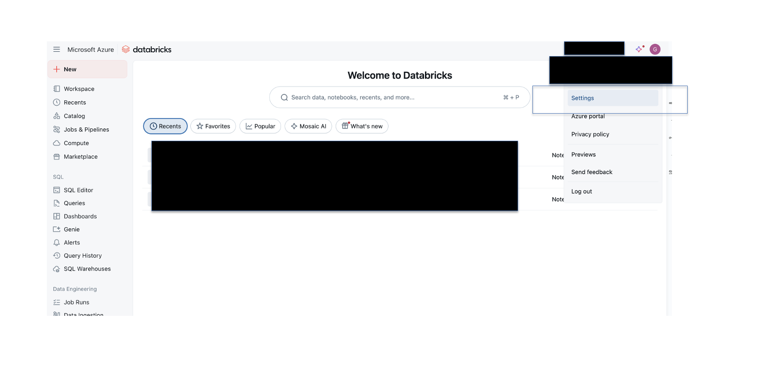Click the star icon on Favorites
This screenshot has width=775, height=367.
[200, 126]
